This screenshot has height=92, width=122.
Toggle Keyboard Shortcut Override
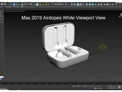coord(37,4)
